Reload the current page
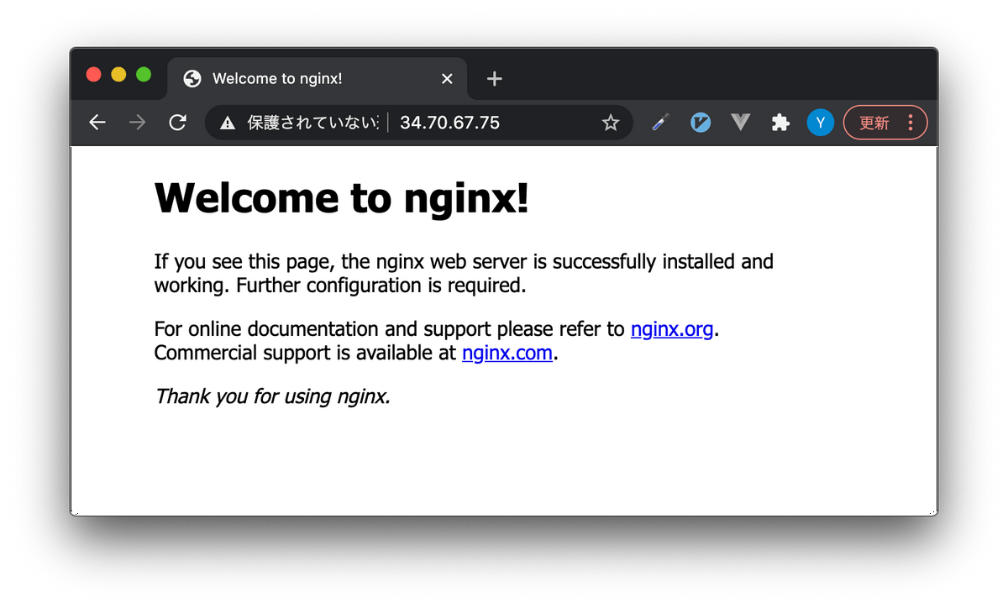Image resolution: width=1008 pixels, height=608 pixels. (x=177, y=123)
